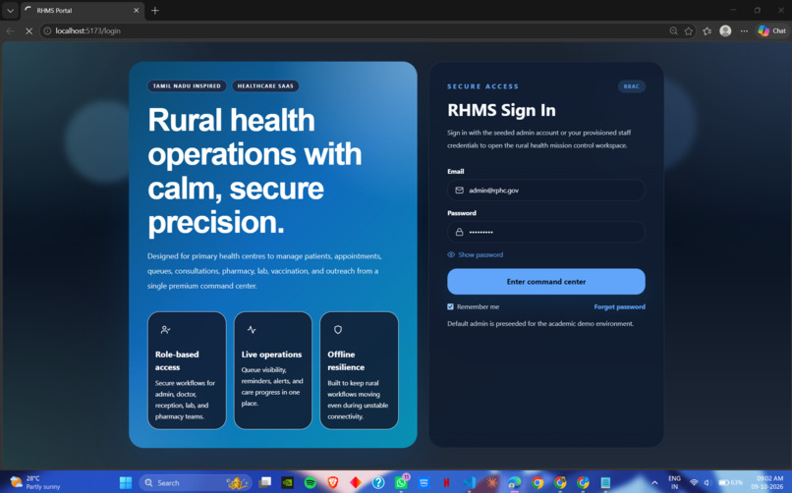Open the zoom magnifier in the address bar

click(x=673, y=30)
